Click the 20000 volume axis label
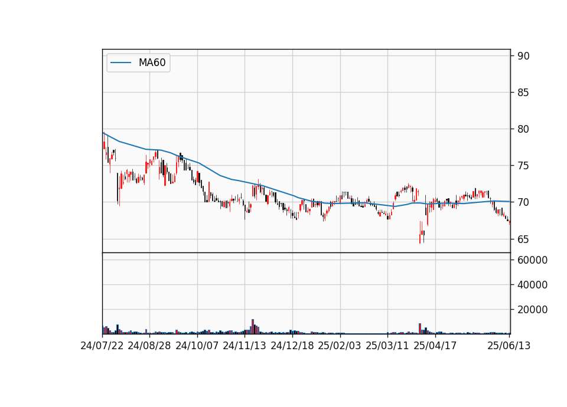This screenshot has width=567, height=407. point(532,310)
